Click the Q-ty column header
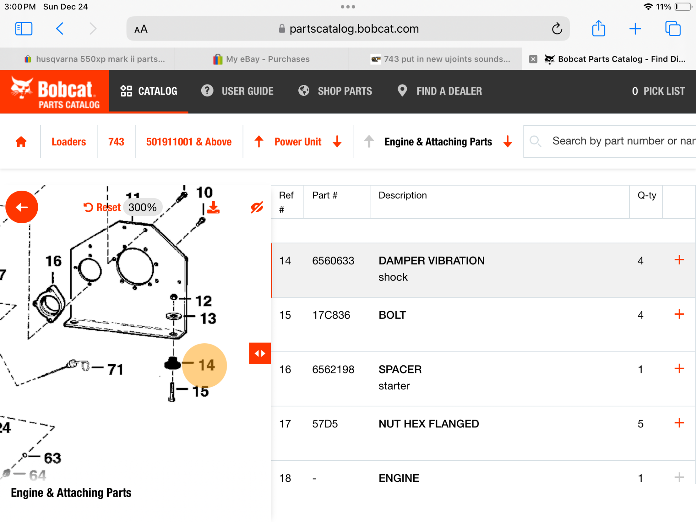Viewport: 696px width, 522px height. 647,195
